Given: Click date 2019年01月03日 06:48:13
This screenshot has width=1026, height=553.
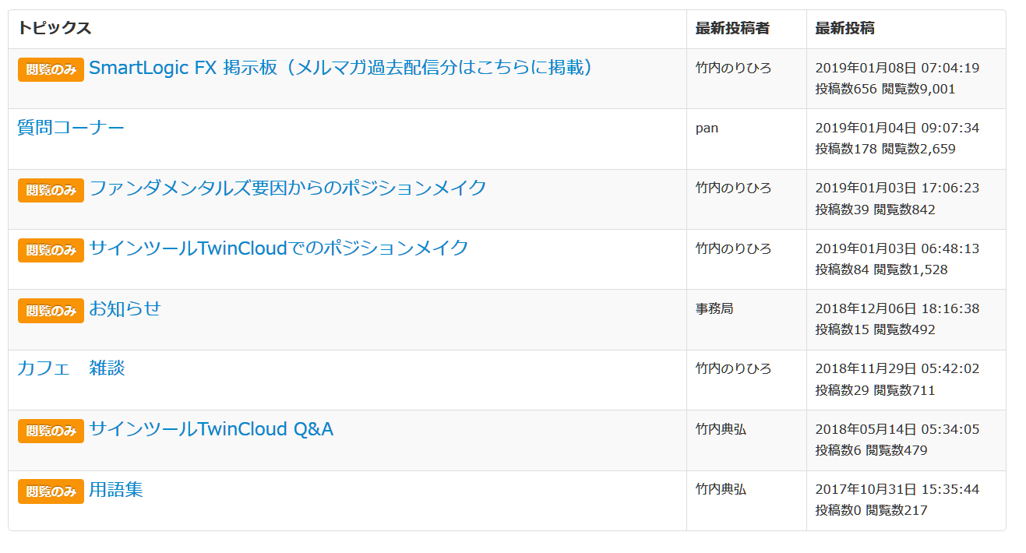Looking at the screenshot, I should coord(897,248).
